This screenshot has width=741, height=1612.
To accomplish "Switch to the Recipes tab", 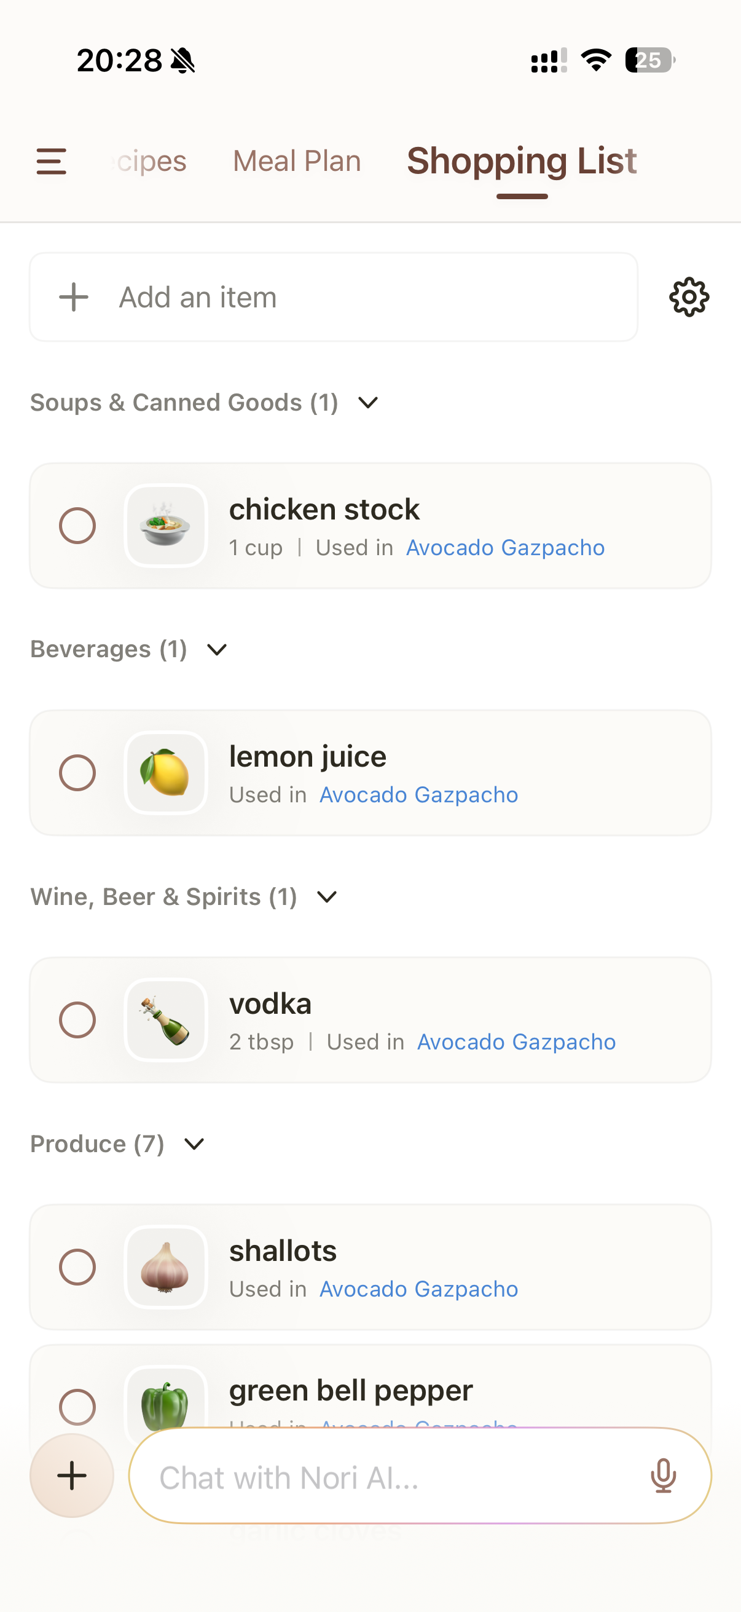I will pyautogui.click(x=150, y=162).
